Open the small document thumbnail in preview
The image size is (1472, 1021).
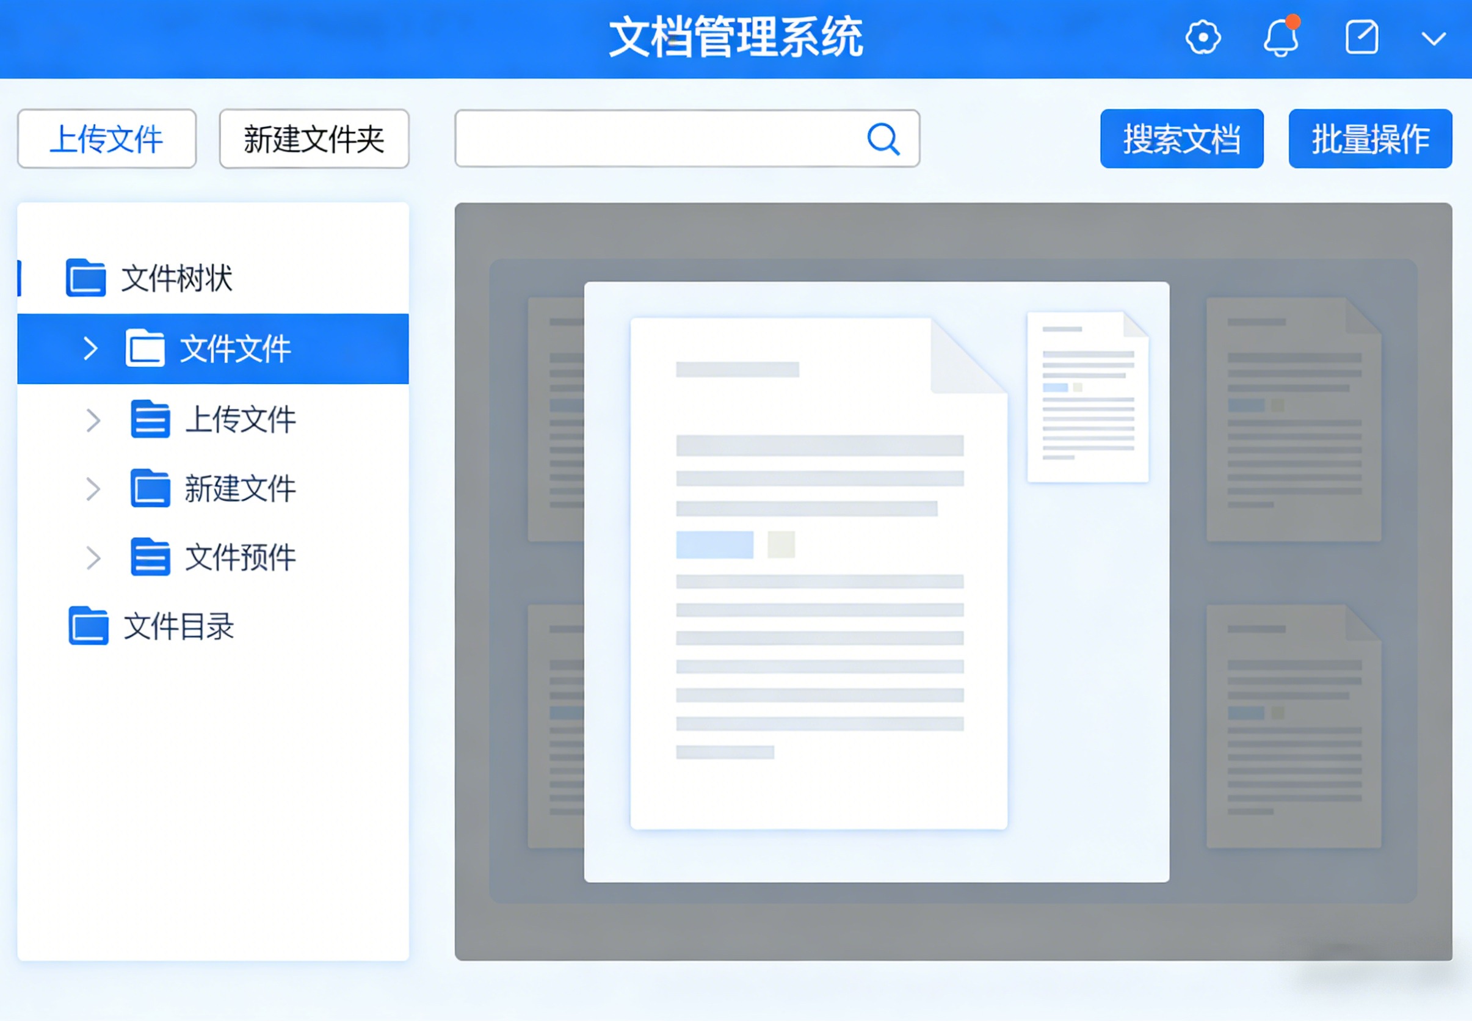[1088, 397]
